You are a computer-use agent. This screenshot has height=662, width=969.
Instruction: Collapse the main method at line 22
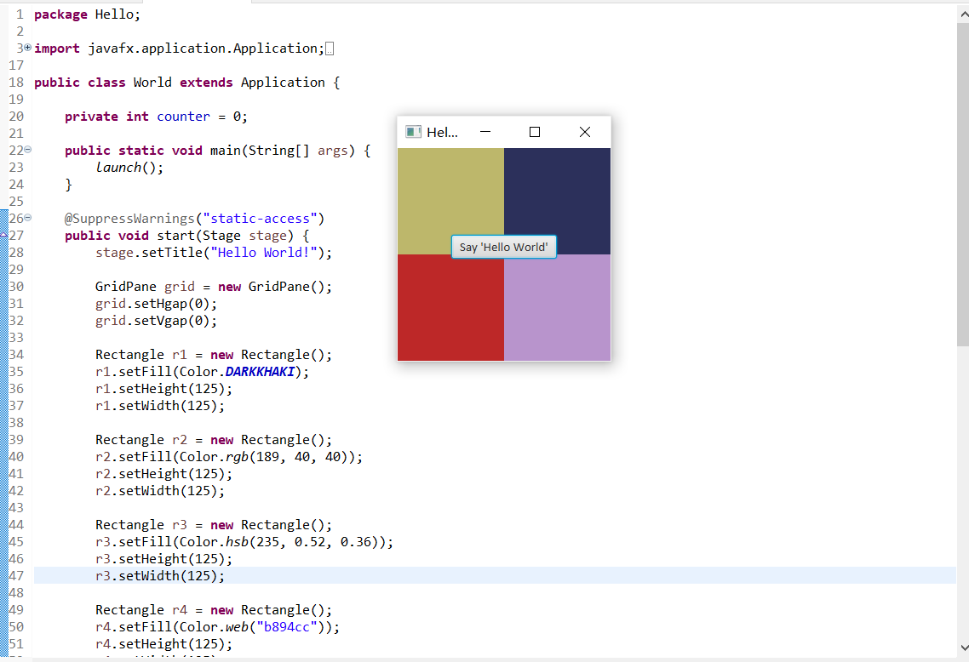click(28, 150)
